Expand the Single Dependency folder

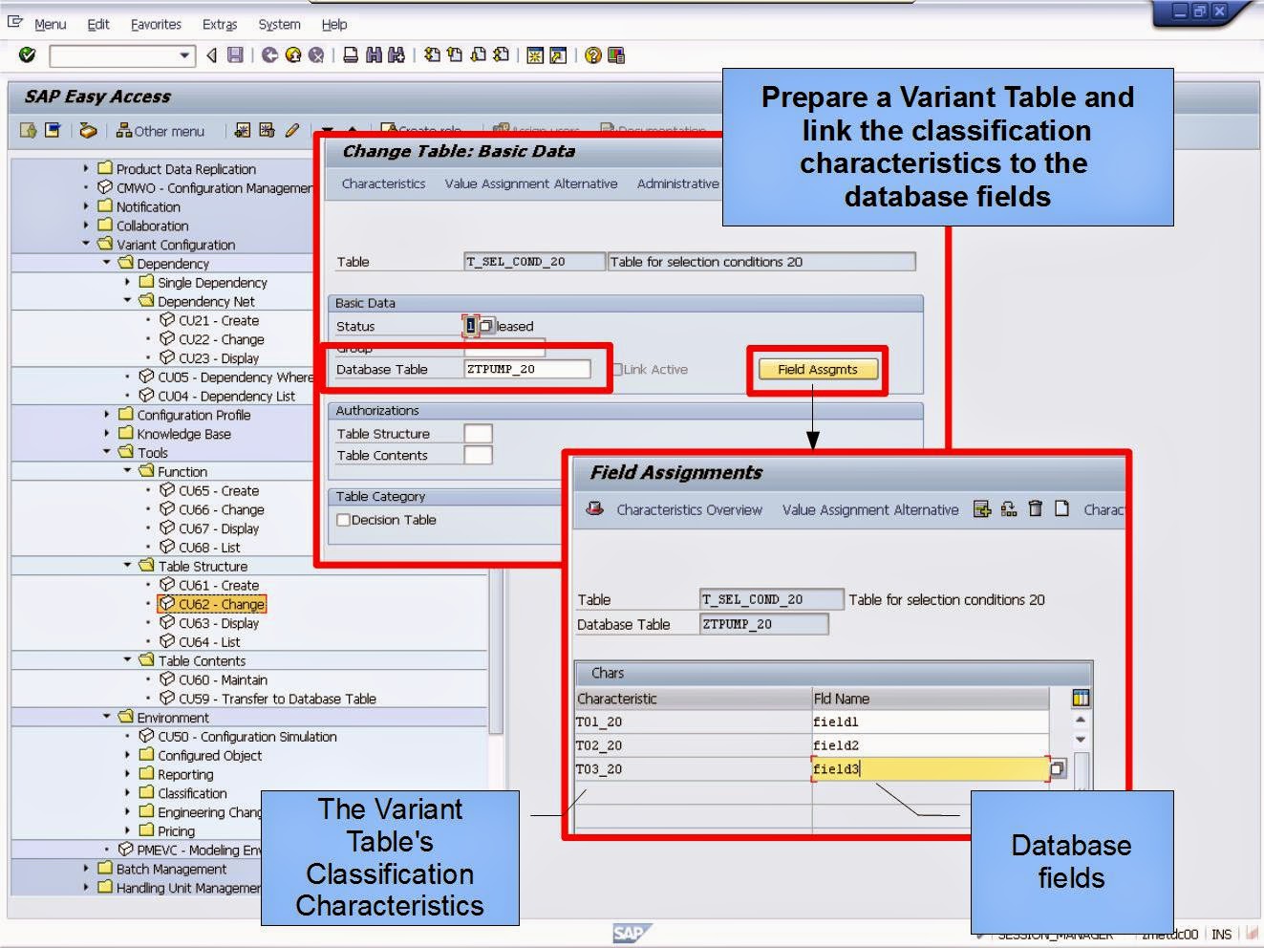click(x=127, y=282)
